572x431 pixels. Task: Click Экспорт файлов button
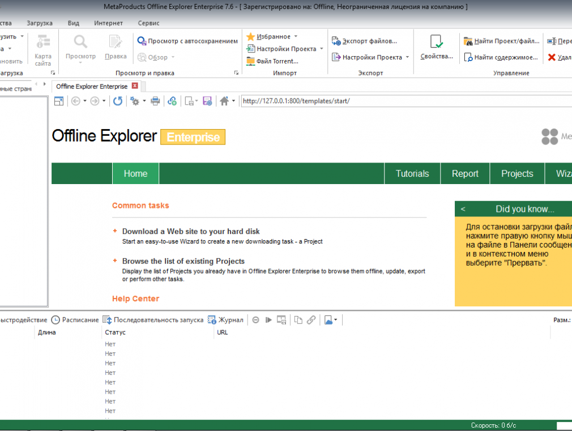point(364,41)
